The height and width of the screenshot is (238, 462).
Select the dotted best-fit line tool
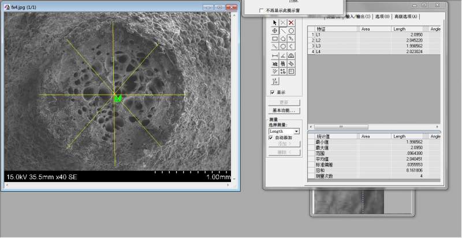point(275,47)
